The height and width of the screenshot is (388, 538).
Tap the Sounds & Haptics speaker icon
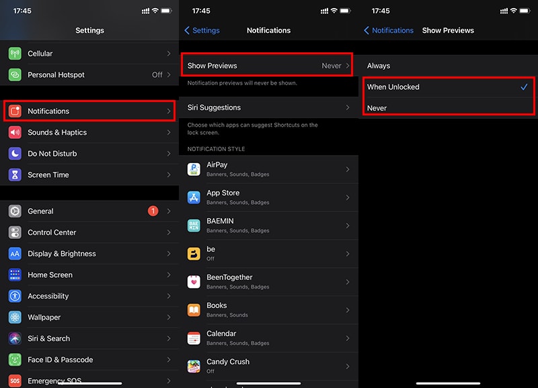[15, 132]
